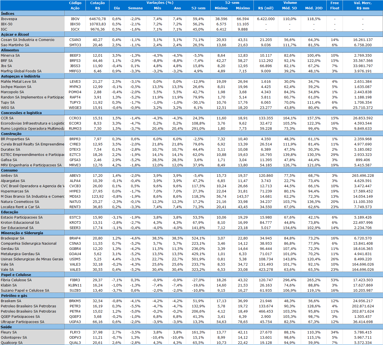Click ticker NATU3 for Natura
The height and width of the screenshot is (345, 383).
pos(75,202)
